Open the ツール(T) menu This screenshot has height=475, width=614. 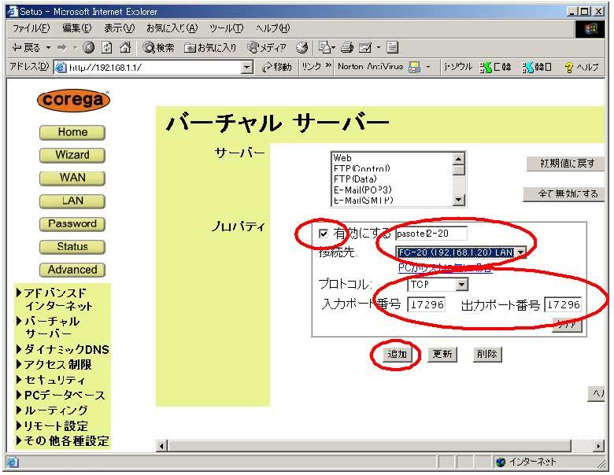click(226, 28)
